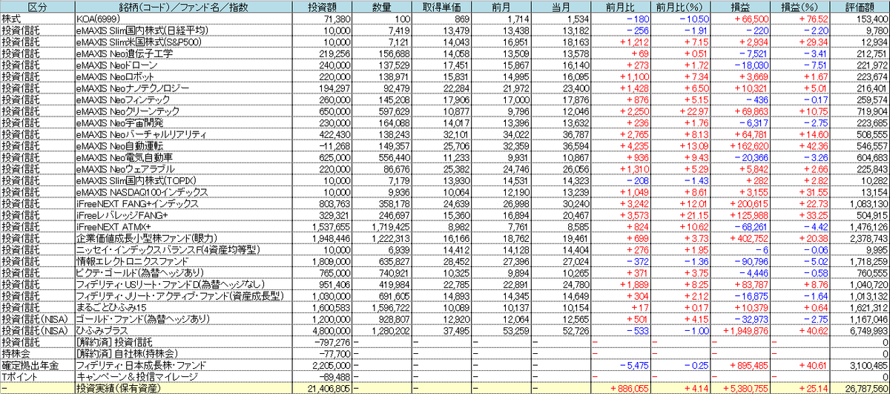Select eMAXIS NASDAQ100インデックス fund name
This screenshot has height=394, width=890.
pyautogui.click(x=142, y=191)
